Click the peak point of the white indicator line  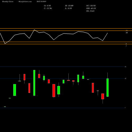[x=34, y=30]
